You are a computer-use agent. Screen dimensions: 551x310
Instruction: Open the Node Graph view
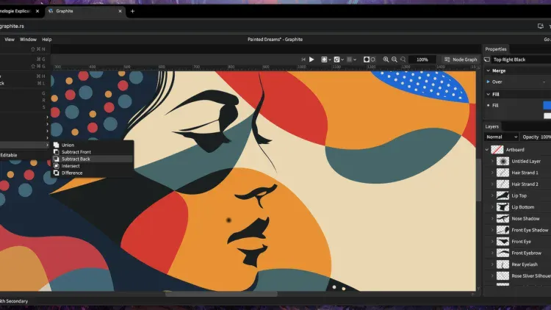pos(461,60)
